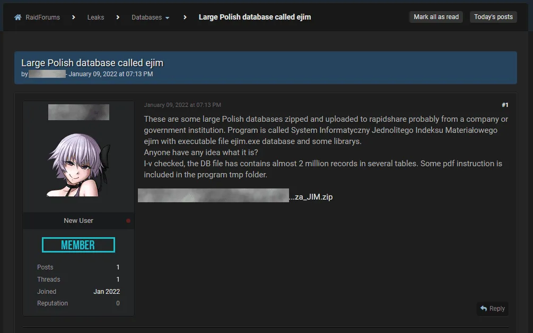The image size is (533, 333).
Task: Click the #1 post permalink
Action: (504, 104)
